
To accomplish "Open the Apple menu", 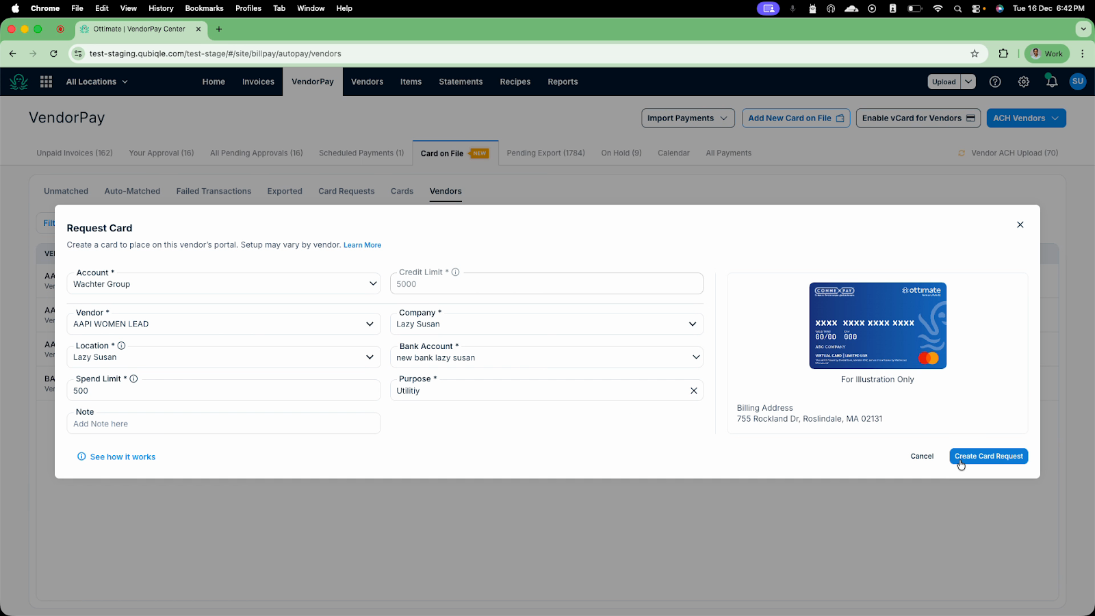I will pos(15,8).
